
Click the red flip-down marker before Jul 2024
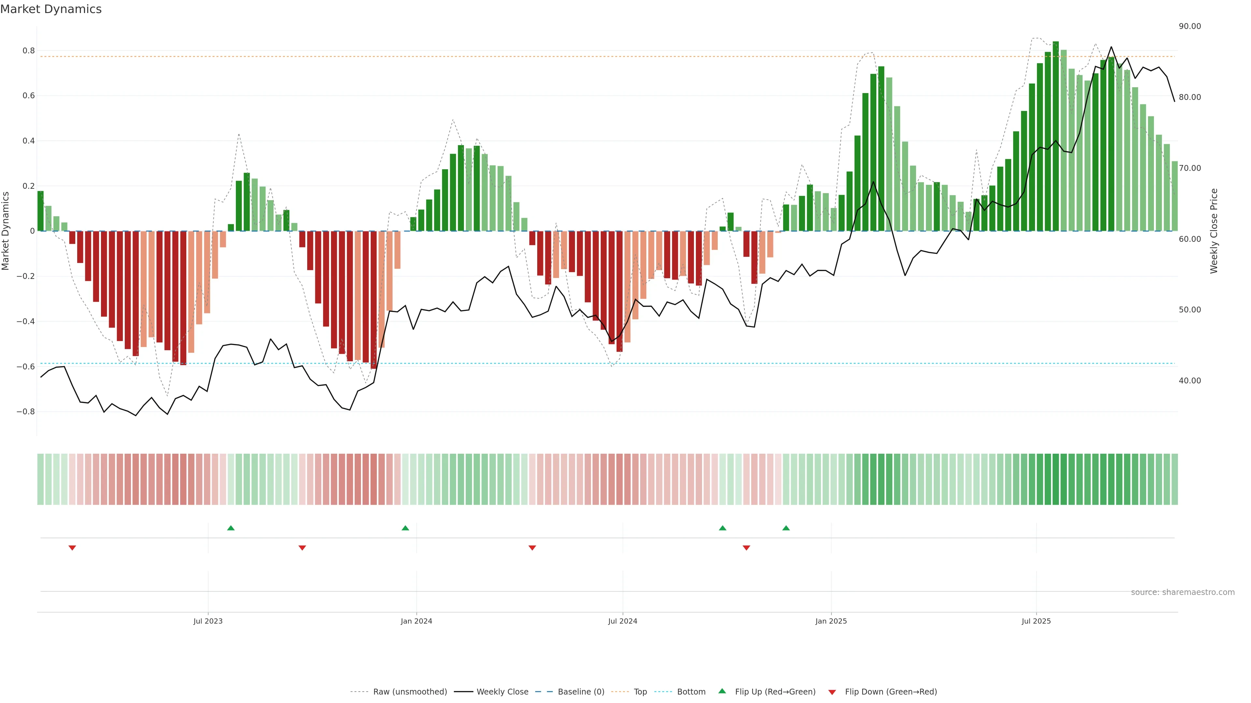pos(532,548)
